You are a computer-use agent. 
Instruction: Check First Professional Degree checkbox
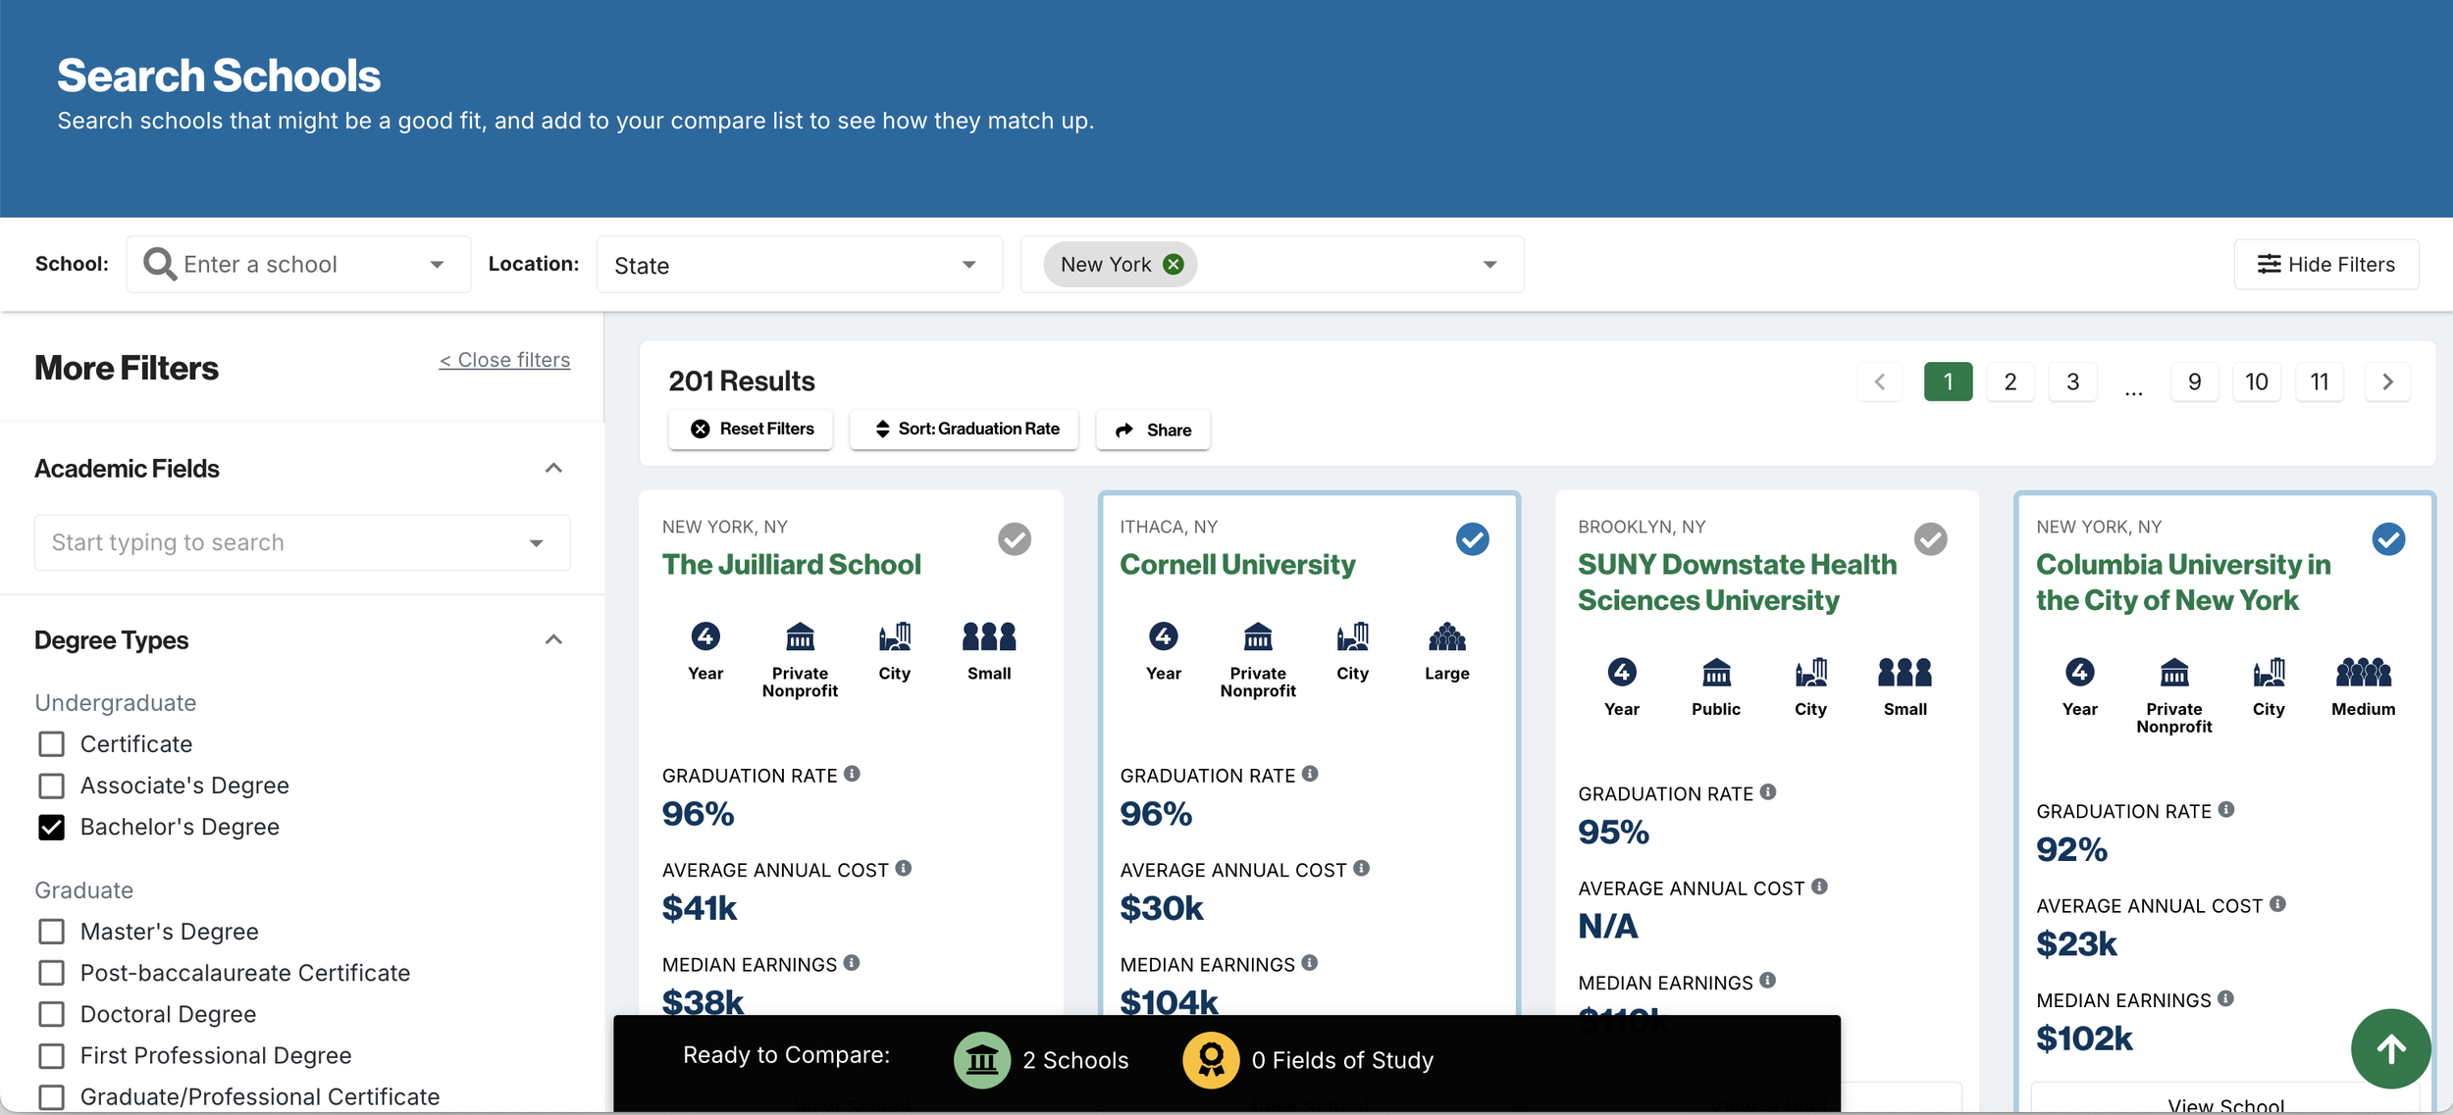pos(51,1055)
